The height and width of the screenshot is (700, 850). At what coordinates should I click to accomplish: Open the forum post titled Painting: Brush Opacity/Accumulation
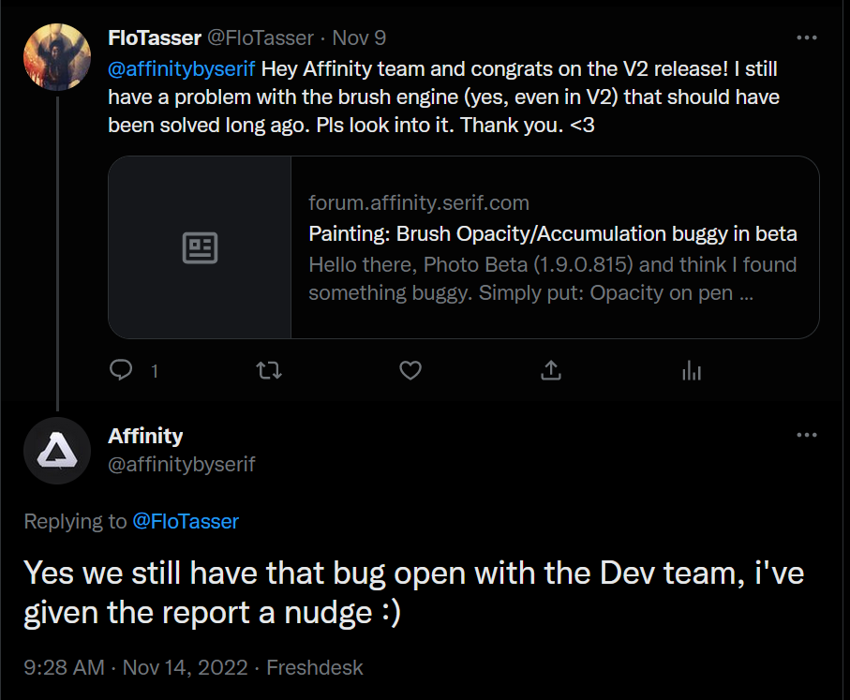pos(552,233)
